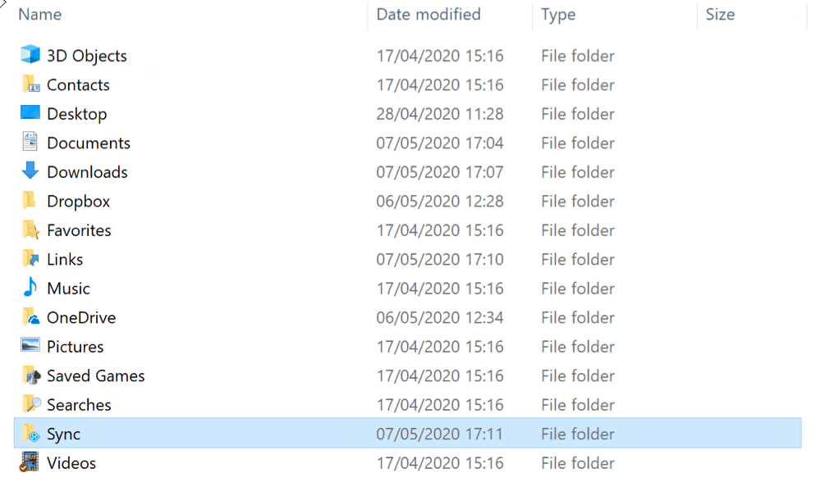Screen dimensions: 820x491
Task: Select the Dropbox folder name
Action: click(79, 201)
